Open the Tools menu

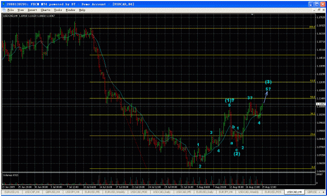click(58, 10)
